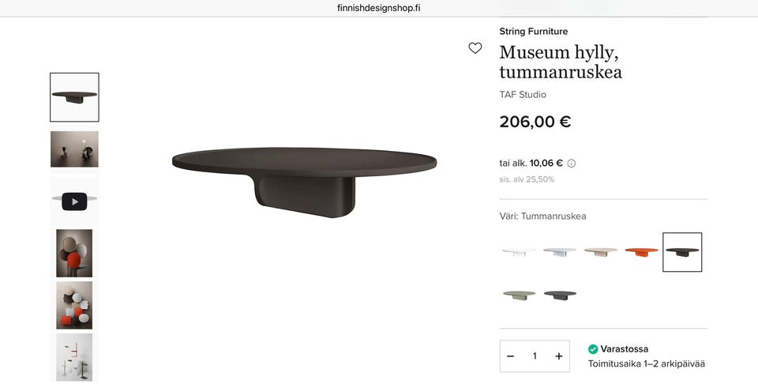Decrease quantity with the minus button

(511, 356)
